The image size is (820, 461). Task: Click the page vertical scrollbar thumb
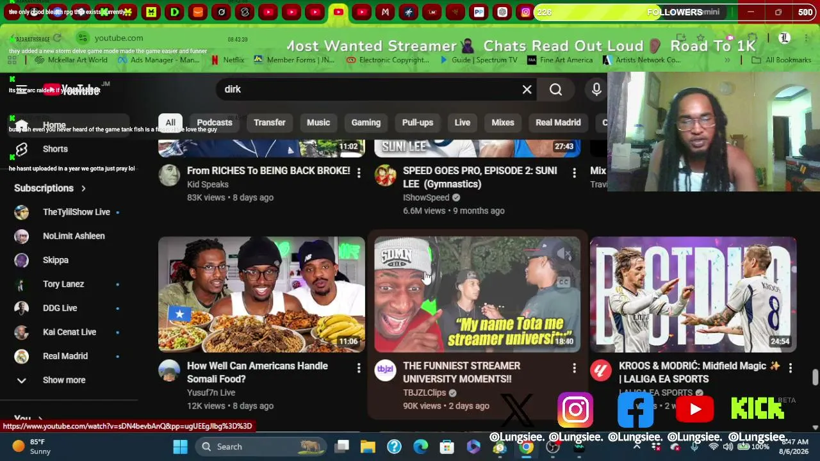click(815, 377)
